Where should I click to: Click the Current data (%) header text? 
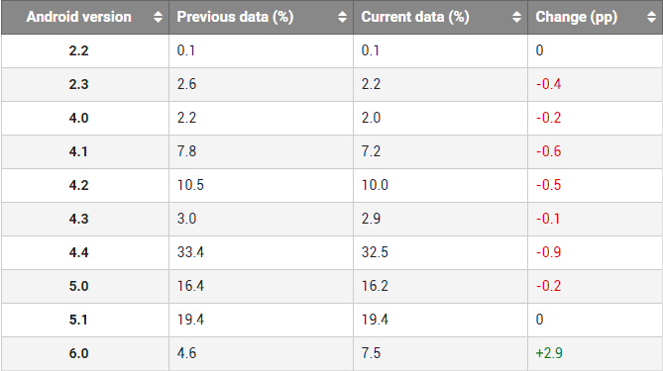pyautogui.click(x=415, y=17)
